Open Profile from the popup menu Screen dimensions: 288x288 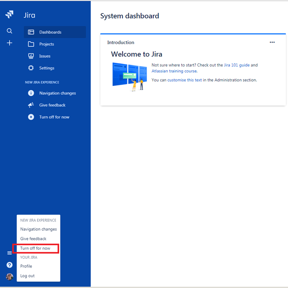click(x=38, y=266)
